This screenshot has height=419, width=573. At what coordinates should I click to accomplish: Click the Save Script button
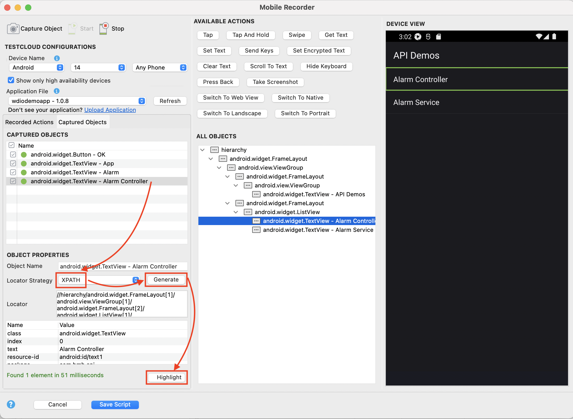[115, 404]
